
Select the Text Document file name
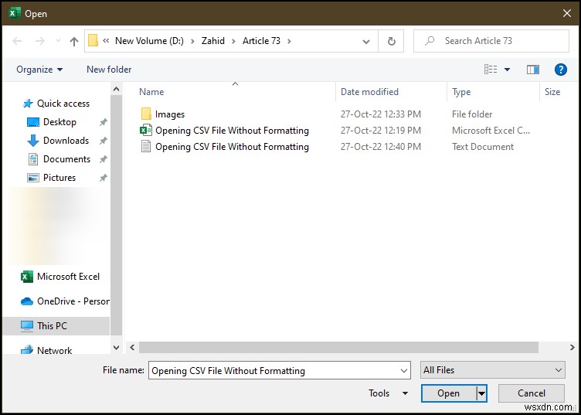[232, 147]
